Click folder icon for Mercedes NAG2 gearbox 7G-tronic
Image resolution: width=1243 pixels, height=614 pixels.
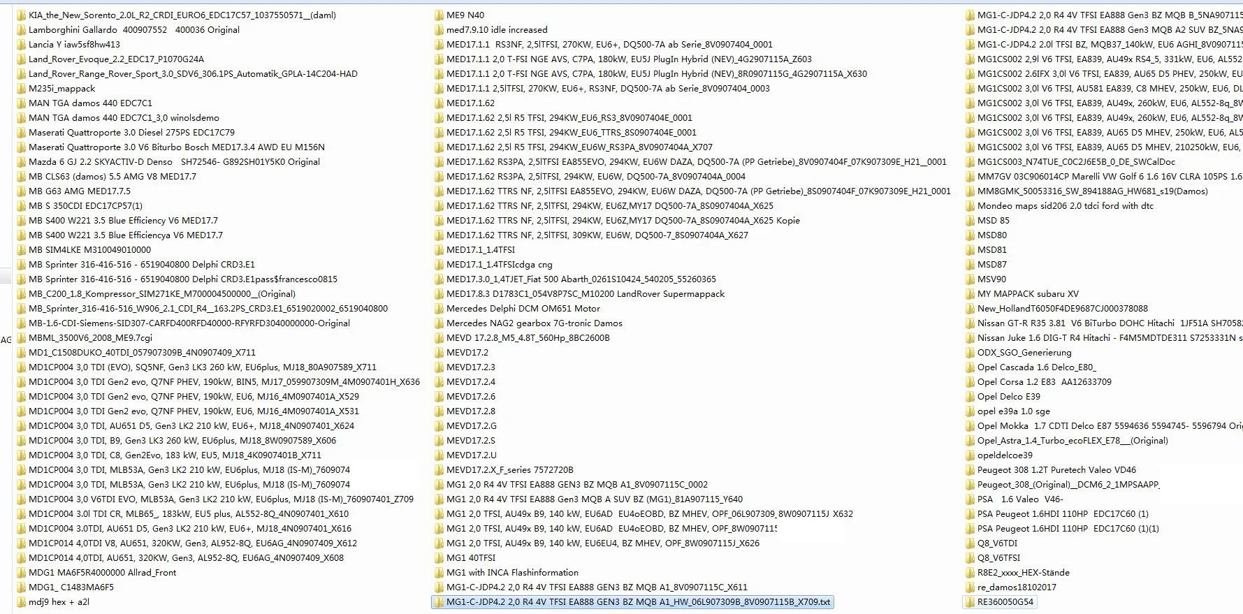click(439, 323)
